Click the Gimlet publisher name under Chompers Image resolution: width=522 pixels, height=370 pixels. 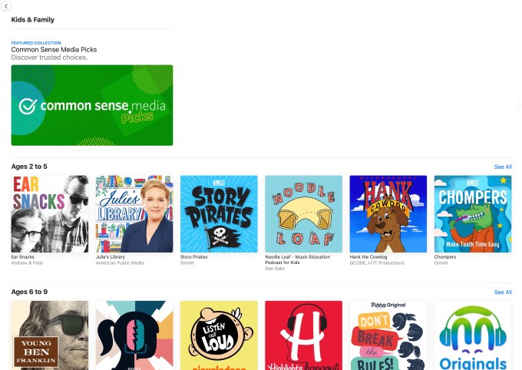(441, 263)
